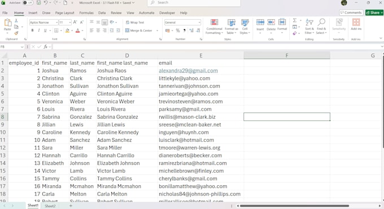Open Merge & Center dropdown arrow
This screenshot has width=384, height=209.
(x=157, y=31)
